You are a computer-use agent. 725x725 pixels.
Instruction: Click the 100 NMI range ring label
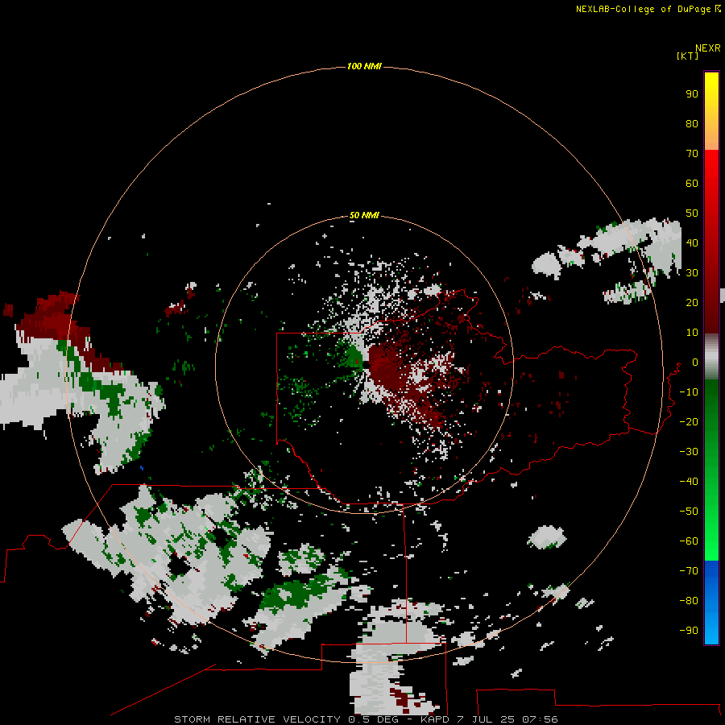coord(364,66)
